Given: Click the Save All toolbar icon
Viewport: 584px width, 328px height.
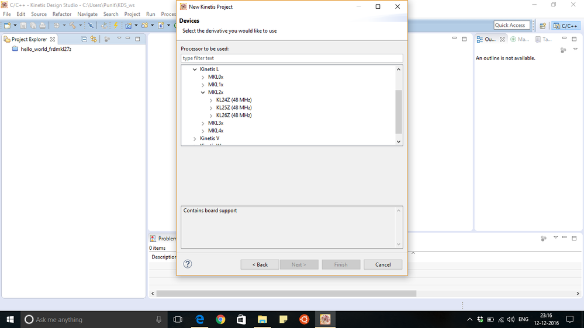Looking at the screenshot, I should click(33, 25).
